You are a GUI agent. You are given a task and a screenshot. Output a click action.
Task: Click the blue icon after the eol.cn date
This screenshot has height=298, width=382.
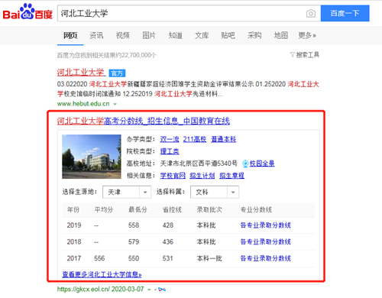point(162,290)
